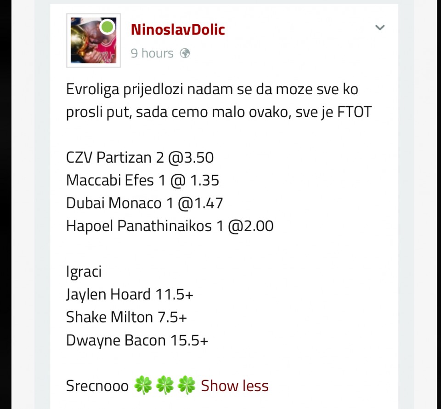
Task: Click the first four-leaf clover emoji
Action: pyautogui.click(x=142, y=386)
